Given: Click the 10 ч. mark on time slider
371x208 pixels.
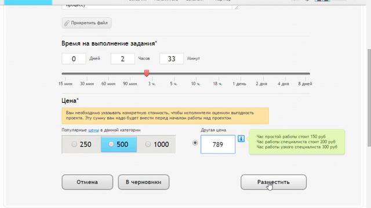Looking at the screenshot, I should coord(196,84).
